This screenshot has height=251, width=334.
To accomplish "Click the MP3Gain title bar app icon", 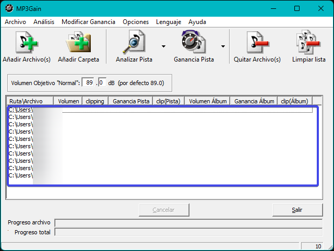I will click(9, 8).
